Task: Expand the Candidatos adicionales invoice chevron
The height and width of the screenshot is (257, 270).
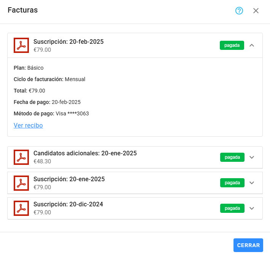Action: pos(251,157)
